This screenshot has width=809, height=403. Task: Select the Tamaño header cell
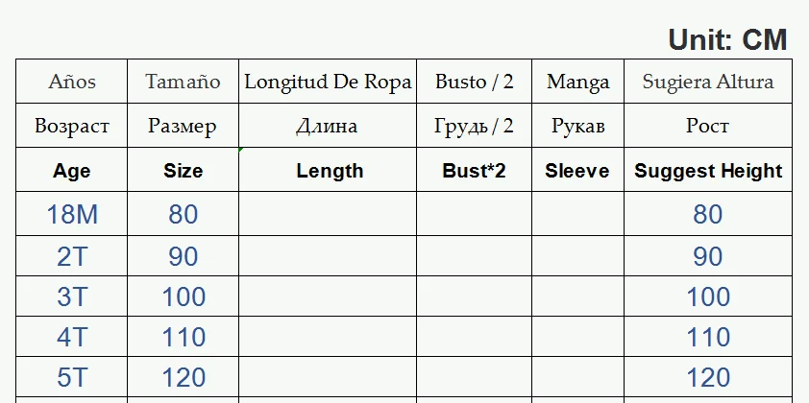pos(183,82)
